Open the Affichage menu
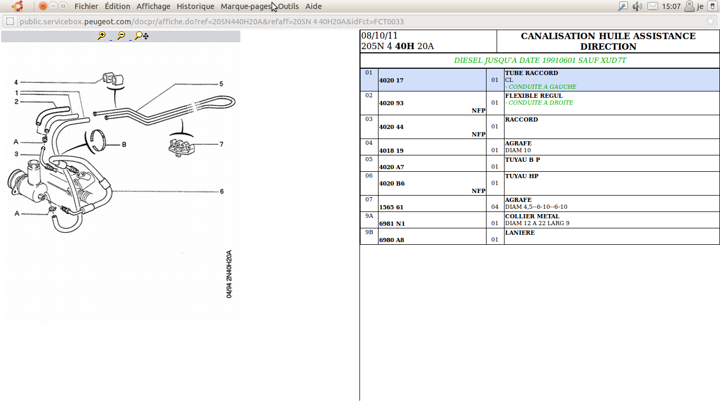The image size is (720, 406). [x=154, y=6]
